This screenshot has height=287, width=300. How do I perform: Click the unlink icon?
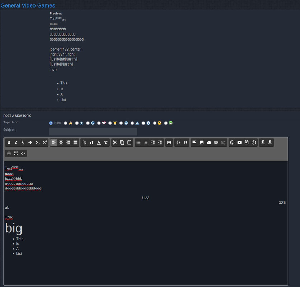click(x=223, y=142)
